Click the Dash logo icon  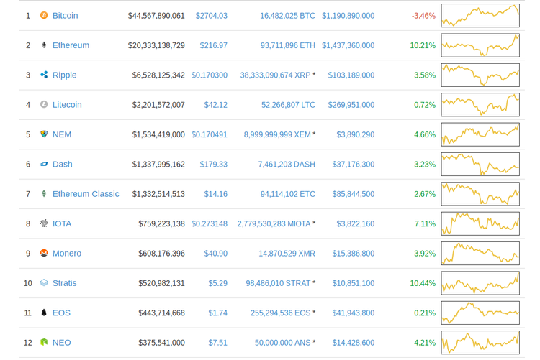pos(44,164)
